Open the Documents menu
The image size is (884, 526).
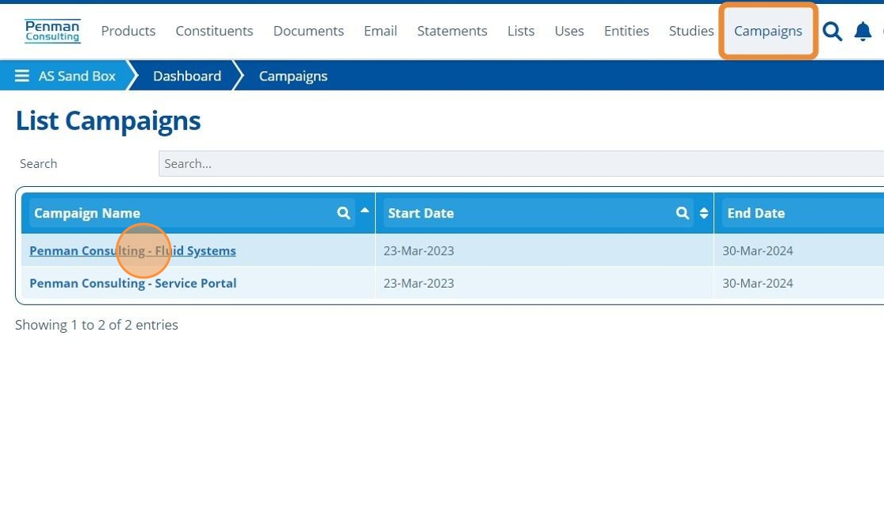(x=309, y=31)
